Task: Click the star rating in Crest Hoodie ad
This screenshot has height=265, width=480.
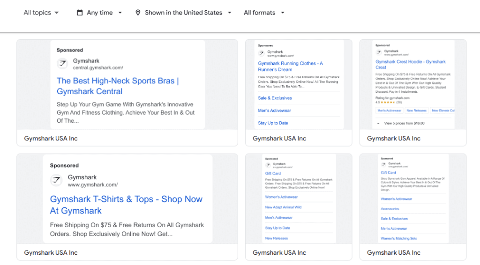Action: 388,103
